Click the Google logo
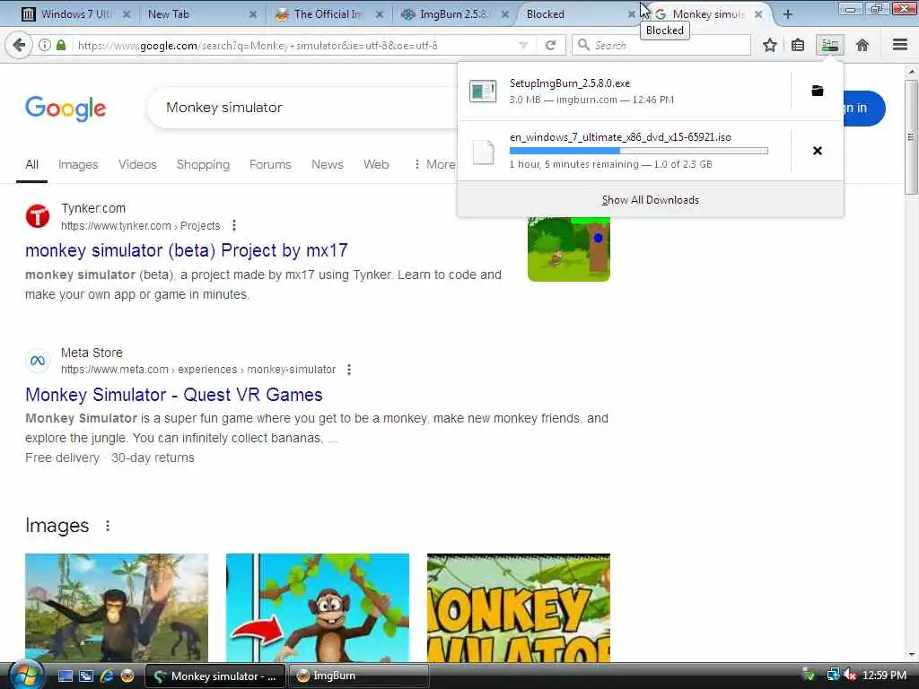The width and height of the screenshot is (919, 689). point(66,108)
